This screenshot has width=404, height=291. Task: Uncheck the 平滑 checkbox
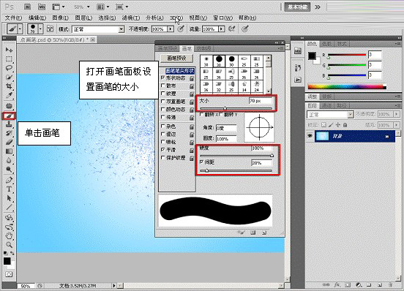coord(162,149)
